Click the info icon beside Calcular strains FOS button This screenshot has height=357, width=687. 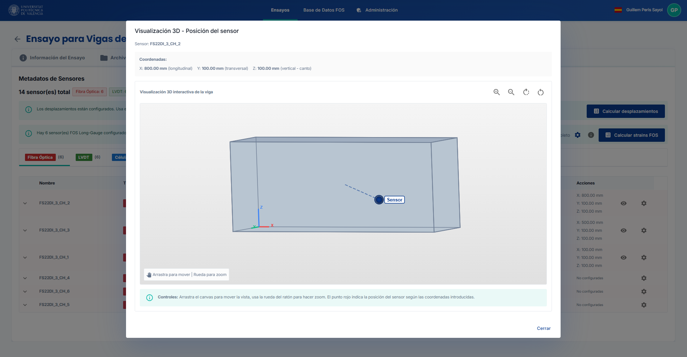[591, 135]
